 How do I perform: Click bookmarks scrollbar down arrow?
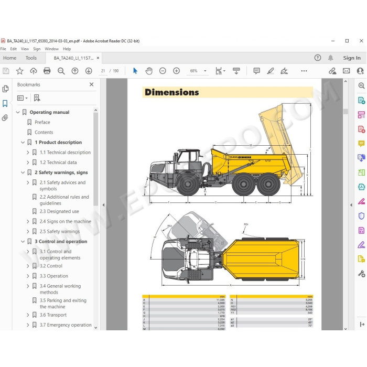(x=95, y=328)
